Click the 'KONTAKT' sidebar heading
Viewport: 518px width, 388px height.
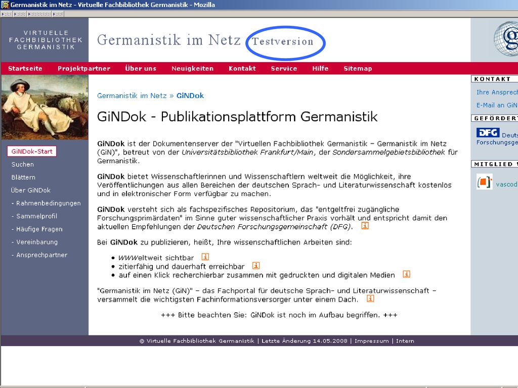point(492,79)
